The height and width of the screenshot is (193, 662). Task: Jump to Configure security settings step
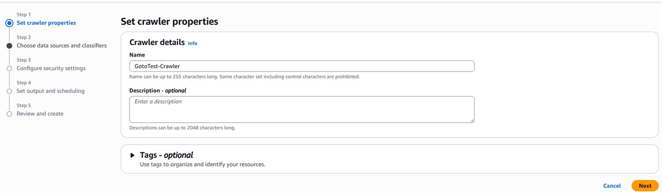(51, 69)
